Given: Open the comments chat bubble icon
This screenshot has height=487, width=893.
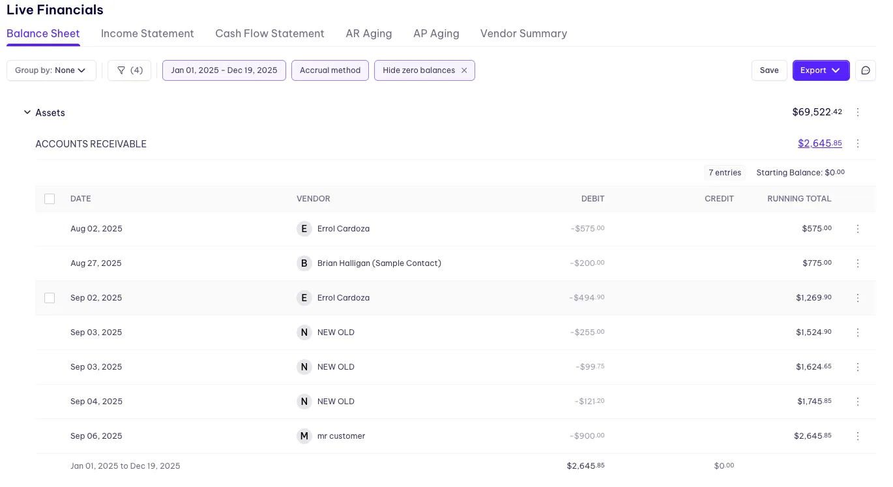Looking at the screenshot, I should click(x=866, y=70).
